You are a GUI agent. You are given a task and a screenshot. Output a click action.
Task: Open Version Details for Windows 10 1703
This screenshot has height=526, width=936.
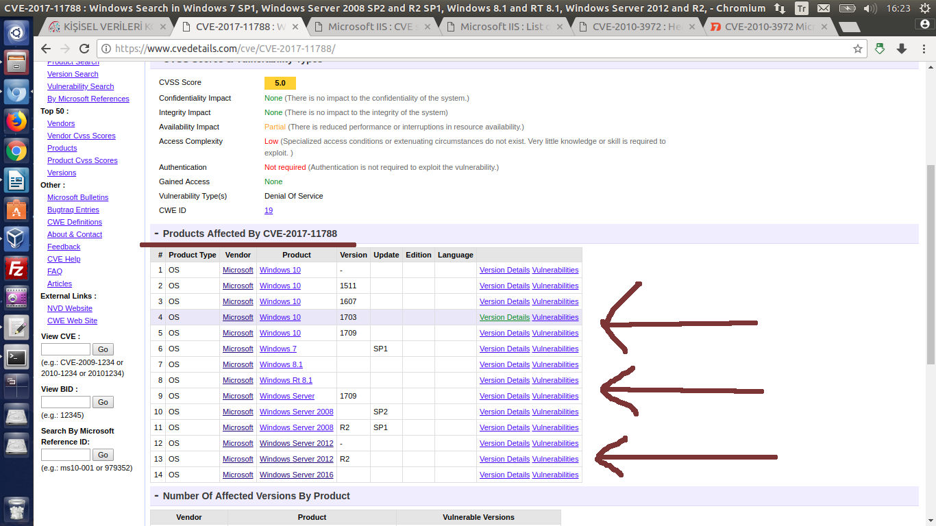point(504,317)
